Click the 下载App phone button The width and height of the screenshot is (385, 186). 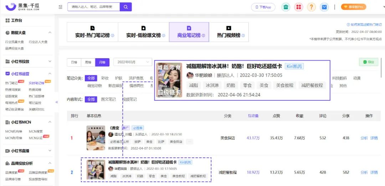(x=263, y=7)
